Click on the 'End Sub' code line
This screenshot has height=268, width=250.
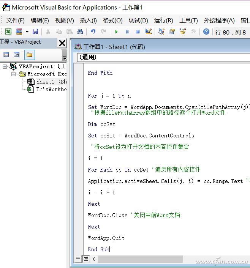(x=98, y=249)
